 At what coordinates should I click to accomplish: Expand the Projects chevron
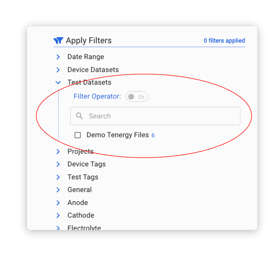[58, 151]
